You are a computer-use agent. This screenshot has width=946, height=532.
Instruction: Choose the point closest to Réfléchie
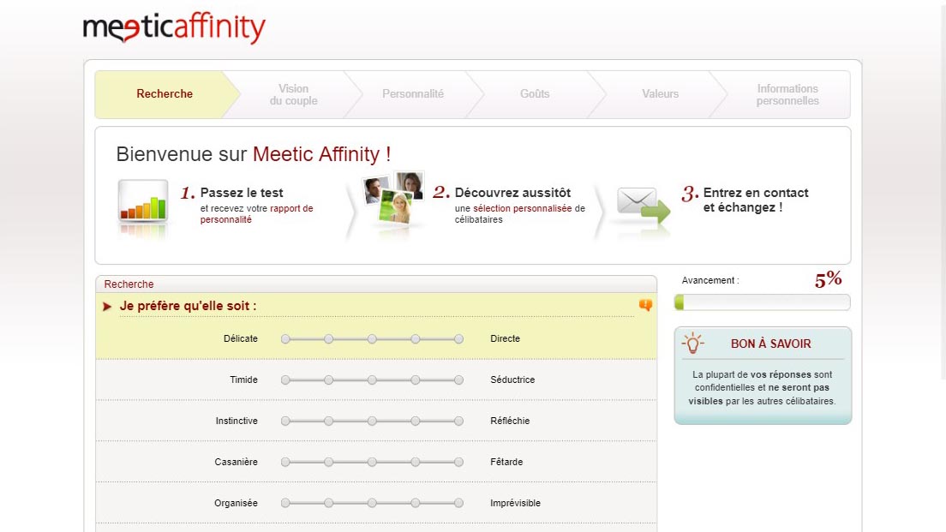pos(458,421)
